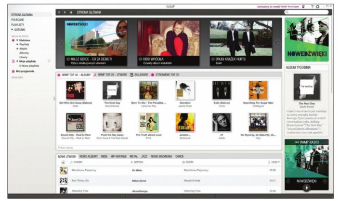Select the Indie tab

pyautogui.click(x=104, y=156)
